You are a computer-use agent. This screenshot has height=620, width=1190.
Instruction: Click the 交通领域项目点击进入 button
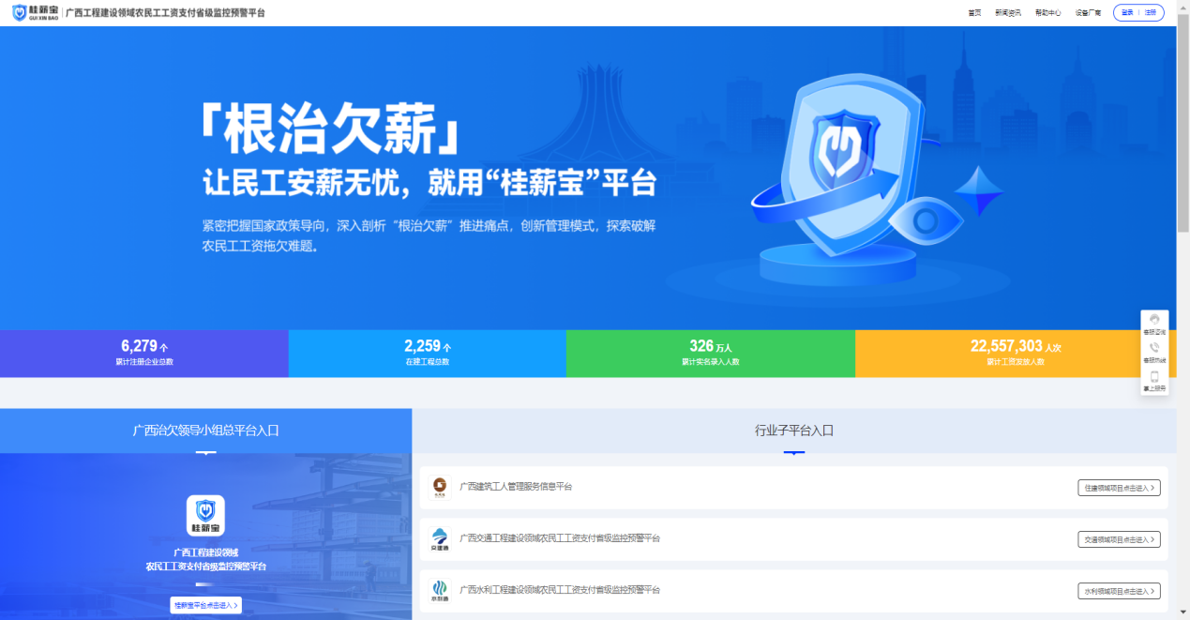1118,538
